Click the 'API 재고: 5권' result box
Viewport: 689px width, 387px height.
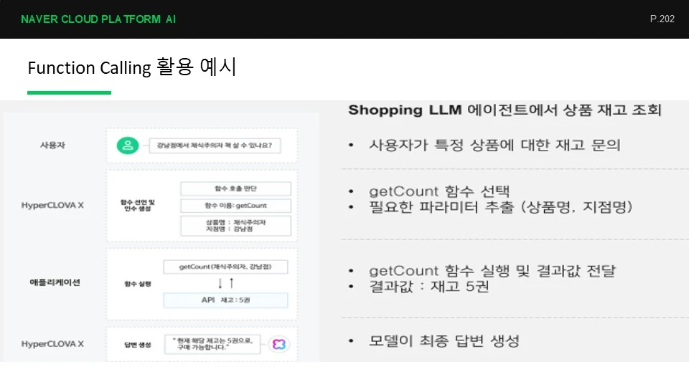click(x=225, y=300)
